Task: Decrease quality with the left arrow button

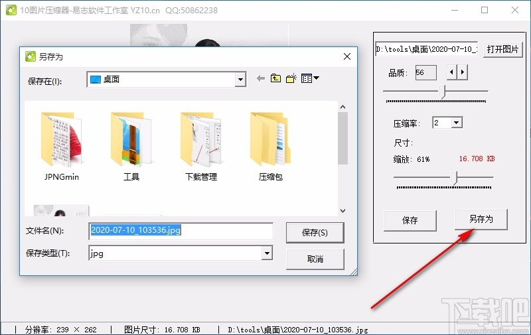Action: 451,72
